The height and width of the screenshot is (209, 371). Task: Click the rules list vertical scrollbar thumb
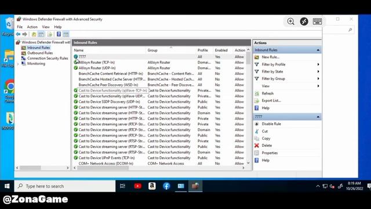coord(248,58)
